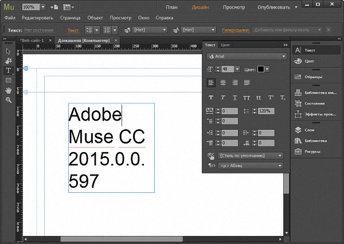Toggle subscript text style
This screenshot has width=344, height=244.
click(283, 98)
